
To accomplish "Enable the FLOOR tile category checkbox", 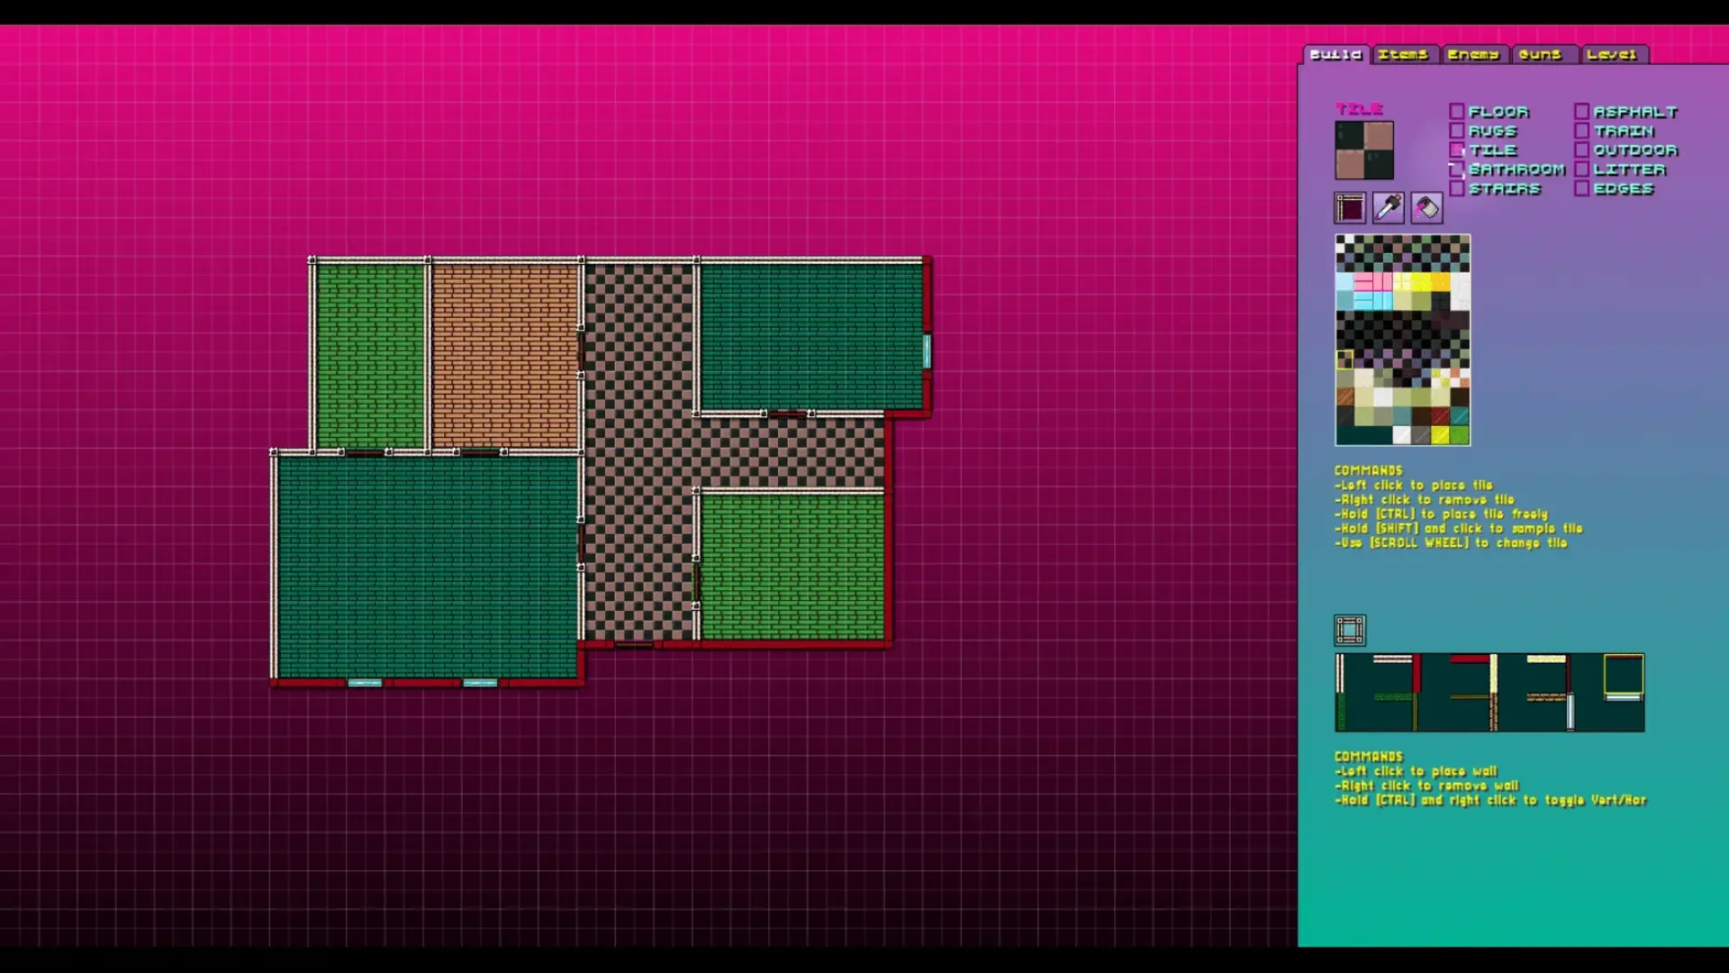I will click(1456, 112).
